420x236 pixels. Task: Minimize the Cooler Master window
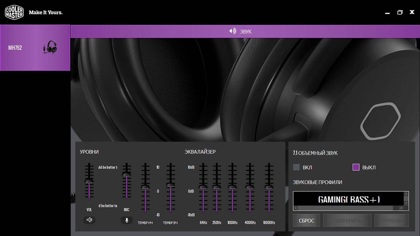coord(387,13)
